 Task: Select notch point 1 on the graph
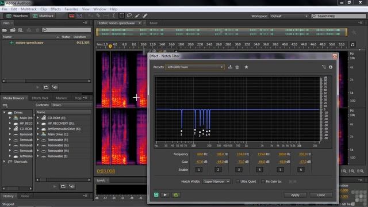(x=182, y=131)
